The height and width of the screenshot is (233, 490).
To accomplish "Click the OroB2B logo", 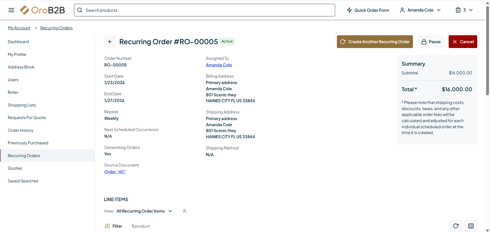I will coord(42,10).
